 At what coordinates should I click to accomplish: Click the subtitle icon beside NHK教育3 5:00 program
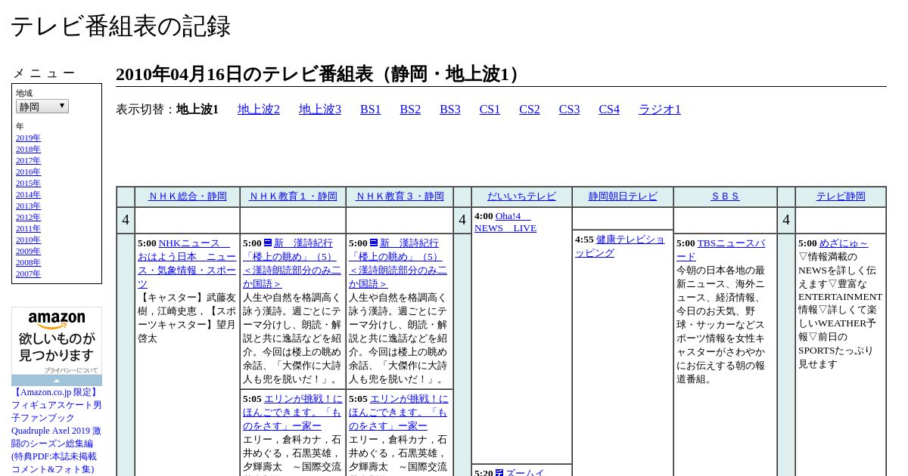pyautogui.click(x=374, y=243)
